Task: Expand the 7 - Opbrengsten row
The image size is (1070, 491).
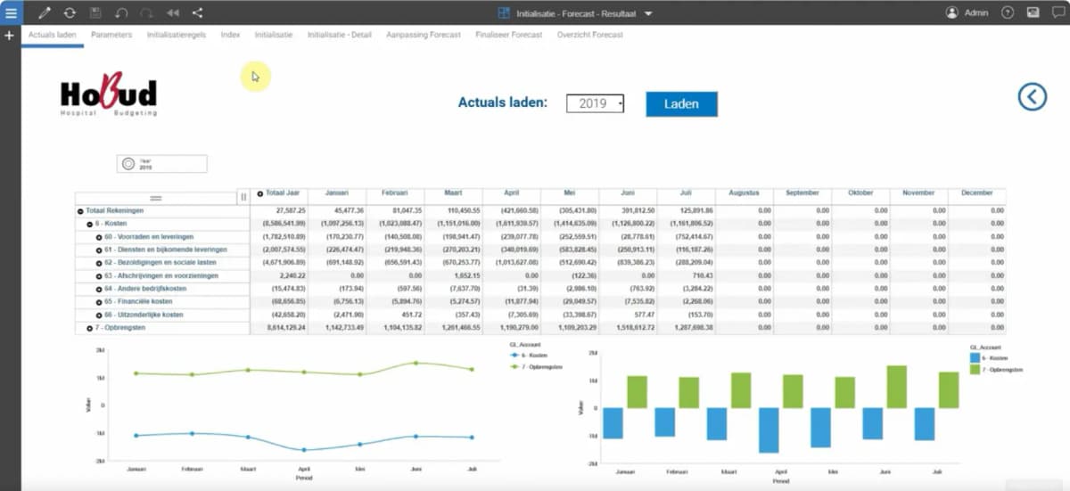Action: (89, 328)
